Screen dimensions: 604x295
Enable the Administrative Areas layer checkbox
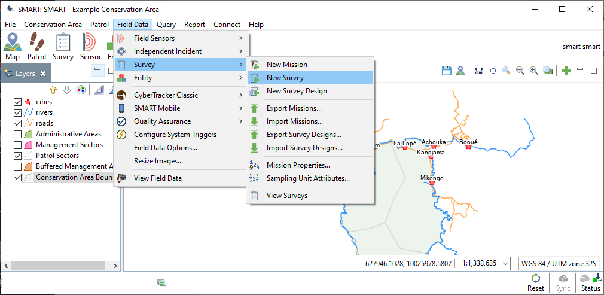(x=17, y=134)
